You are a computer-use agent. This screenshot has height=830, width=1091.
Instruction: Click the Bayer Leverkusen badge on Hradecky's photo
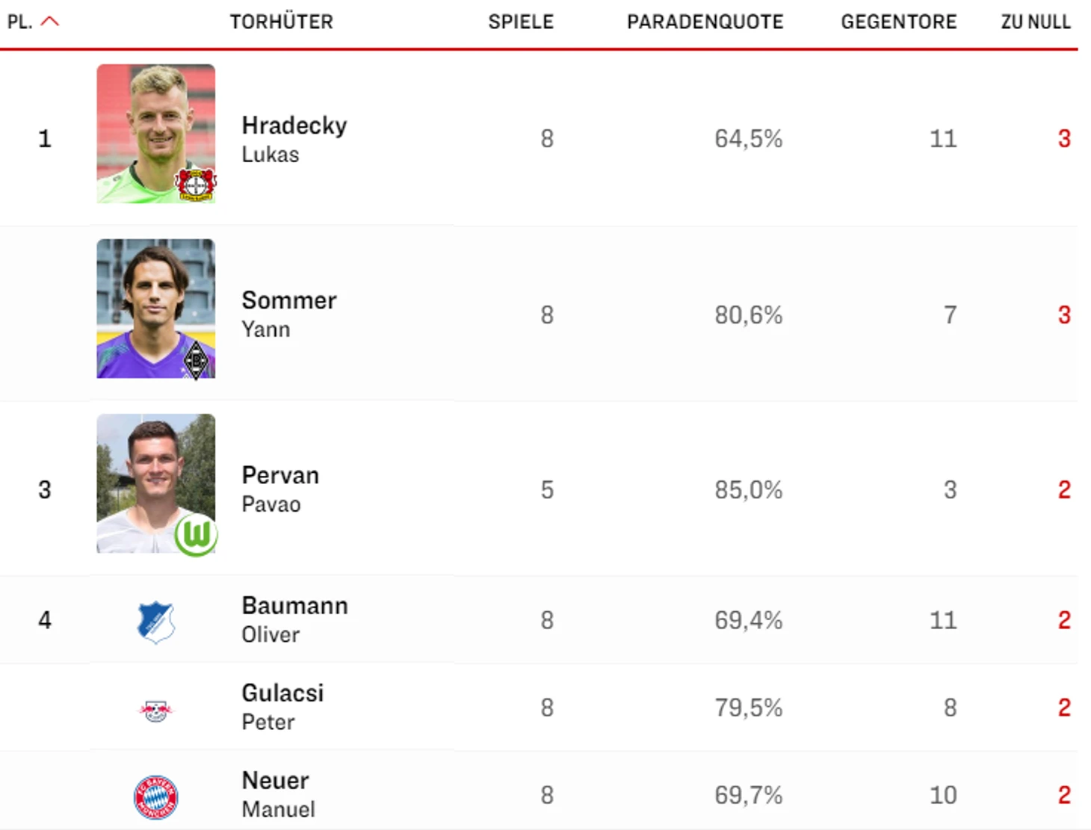(x=196, y=184)
